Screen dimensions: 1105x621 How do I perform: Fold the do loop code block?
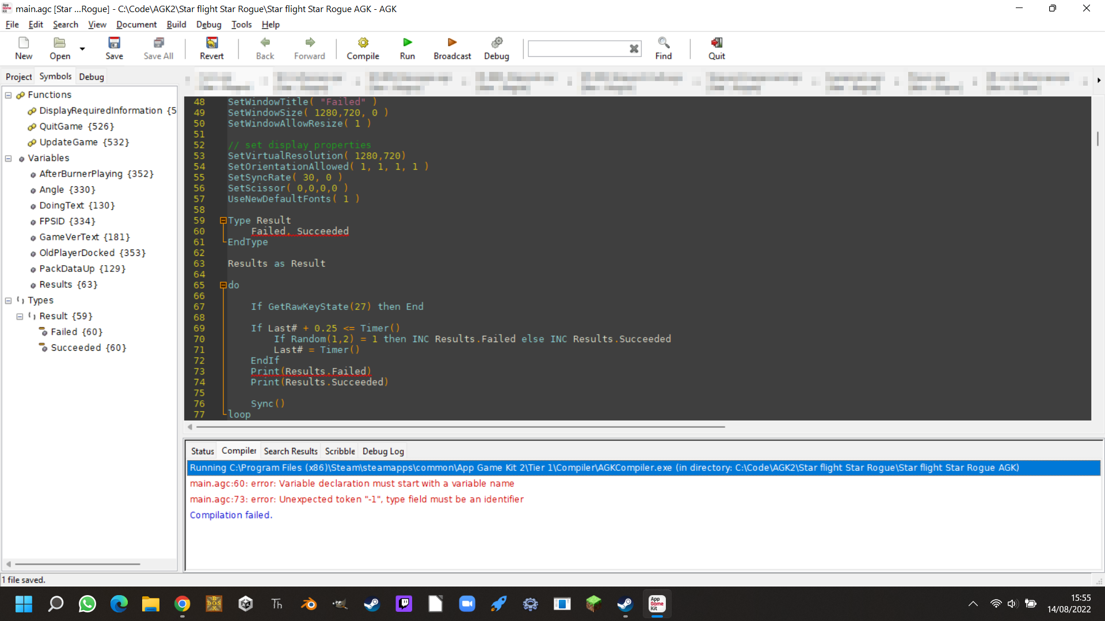[x=223, y=285]
